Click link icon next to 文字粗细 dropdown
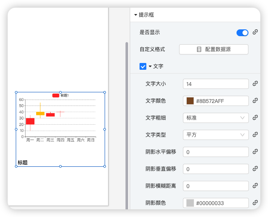The width and height of the screenshot is (268, 217). pos(255,117)
